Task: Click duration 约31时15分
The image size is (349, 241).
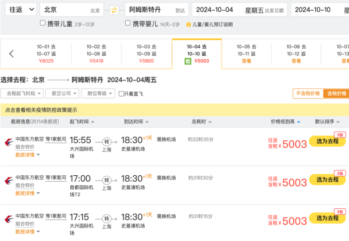Action: (201, 217)
